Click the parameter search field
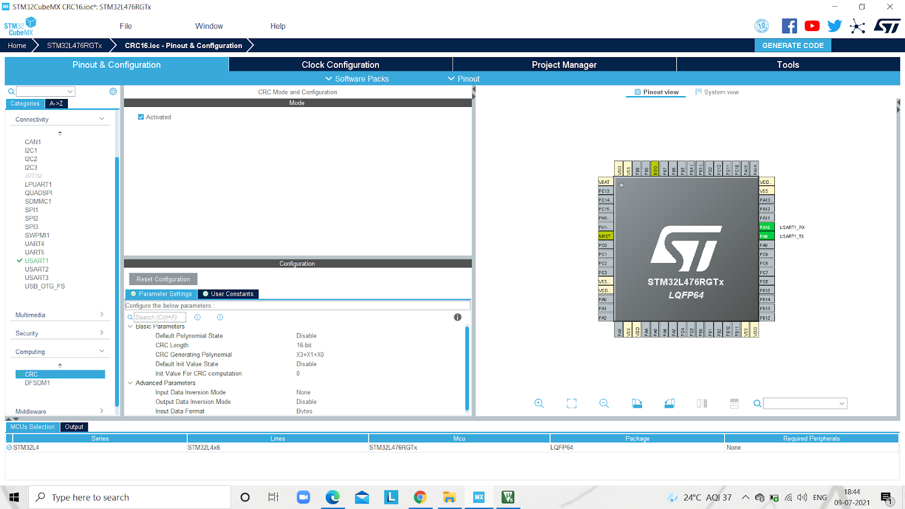 tap(160, 317)
